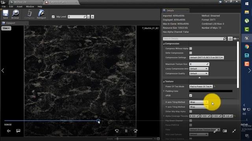Select the Details panel tab
The width and height of the screenshot is (252, 141).
coord(176,11)
